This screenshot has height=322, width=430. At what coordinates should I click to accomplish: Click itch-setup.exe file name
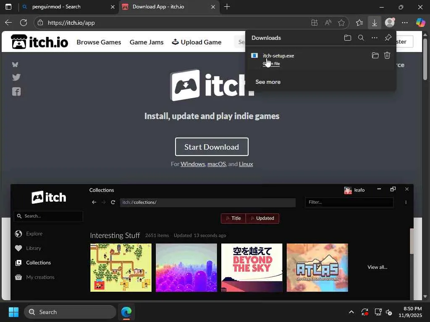tap(278, 56)
